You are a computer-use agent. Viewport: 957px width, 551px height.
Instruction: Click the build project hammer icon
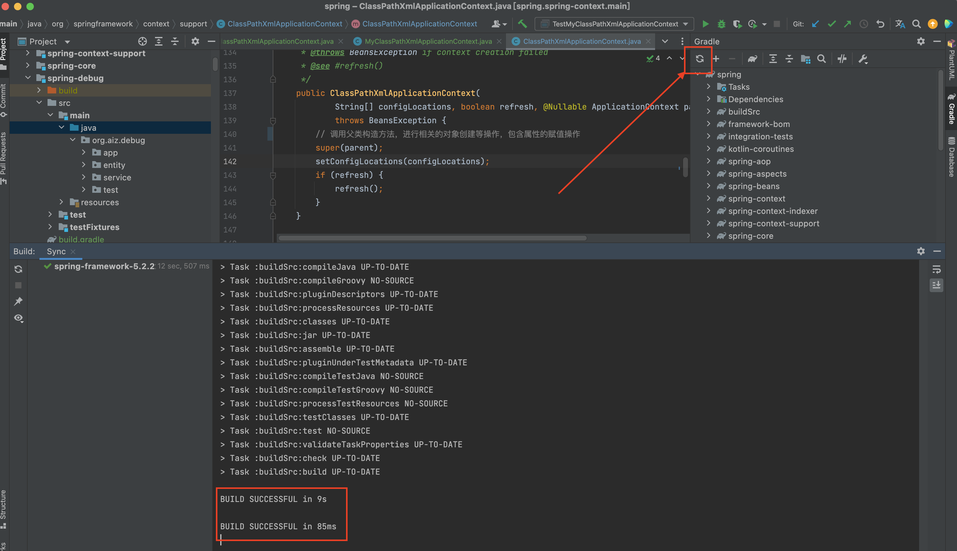pos(522,24)
